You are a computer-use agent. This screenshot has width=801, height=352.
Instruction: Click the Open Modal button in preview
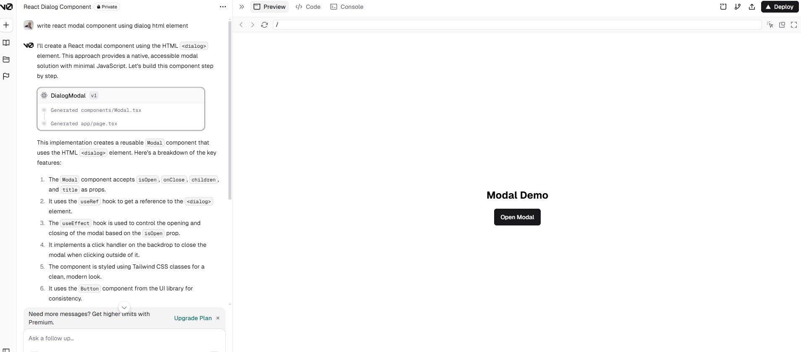click(x=517, y=217)
